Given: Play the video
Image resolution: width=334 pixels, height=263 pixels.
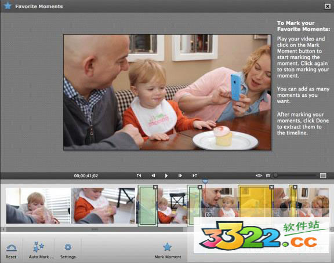Looking at the screenshot, I should click(166, 176).
